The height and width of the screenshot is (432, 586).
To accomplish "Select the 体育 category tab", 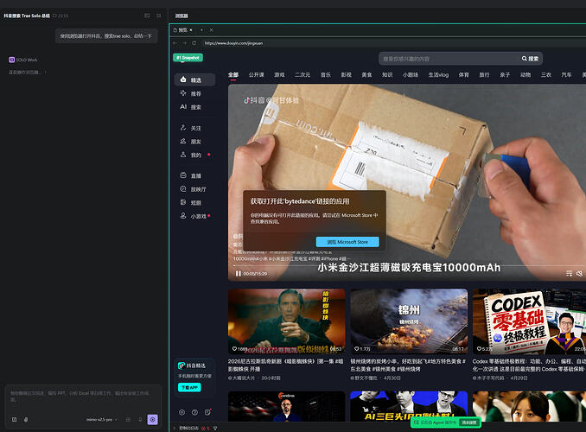I will coord(464,75).
